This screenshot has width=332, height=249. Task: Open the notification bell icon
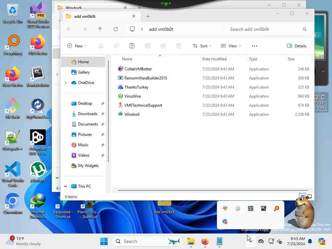(x=310, y=241)
